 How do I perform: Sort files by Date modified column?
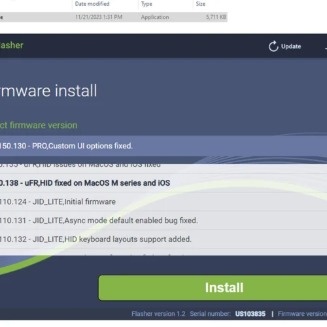pyautogui.click(x=92, y=4)
